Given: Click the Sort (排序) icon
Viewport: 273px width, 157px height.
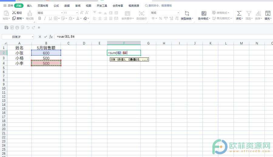Looking at the screenshot, I should (258, 13).
